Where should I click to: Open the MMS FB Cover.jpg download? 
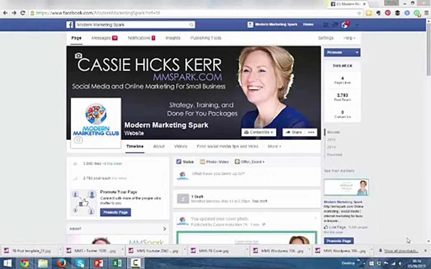coord(214,251)
